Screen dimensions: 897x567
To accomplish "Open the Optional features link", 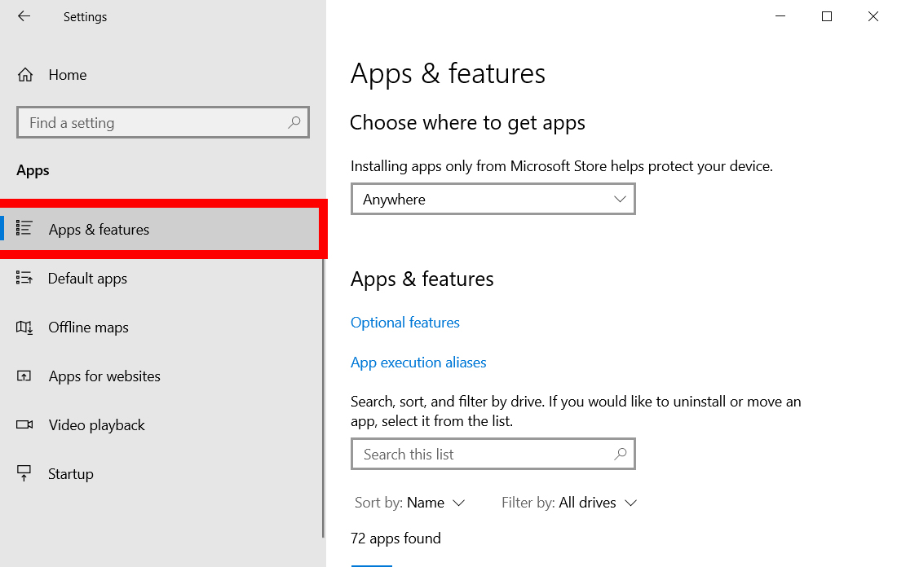I will point(405,323).
